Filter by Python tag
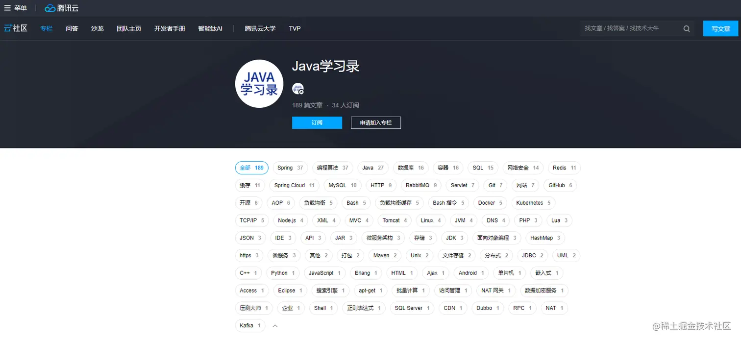The height and width of the screenshot is (341, 741). tap(283, 273)
